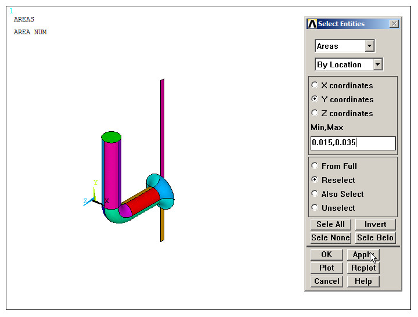Image resolution: width=418 pixels, height=317 pixels.
Task: Confirm with the OK button
Action: [326, 255]
